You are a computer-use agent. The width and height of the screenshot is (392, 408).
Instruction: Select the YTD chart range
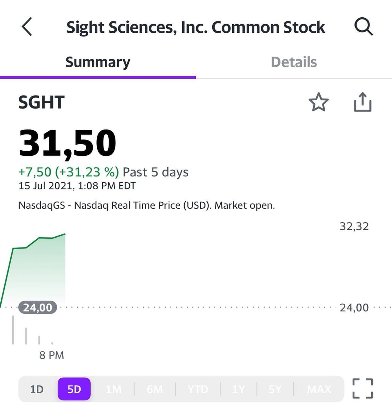point(198,389)
